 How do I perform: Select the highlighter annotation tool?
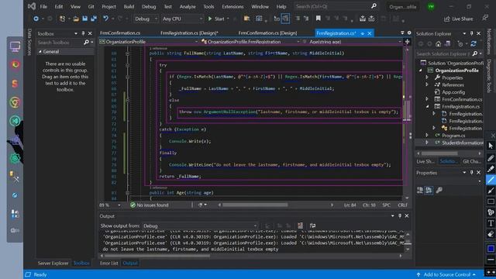(491, 169)
